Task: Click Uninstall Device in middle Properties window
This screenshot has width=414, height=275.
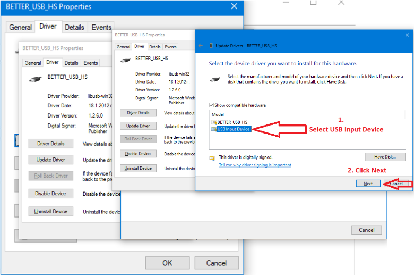Action: tap(138, 168)
